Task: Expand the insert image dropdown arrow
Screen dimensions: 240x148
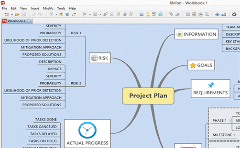Action: (100, 14)
